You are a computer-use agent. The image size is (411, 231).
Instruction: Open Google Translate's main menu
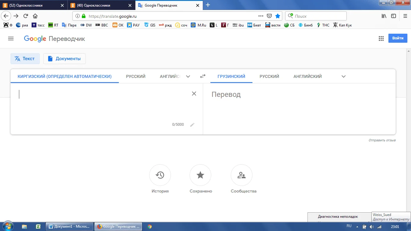(x=11, y=38)
